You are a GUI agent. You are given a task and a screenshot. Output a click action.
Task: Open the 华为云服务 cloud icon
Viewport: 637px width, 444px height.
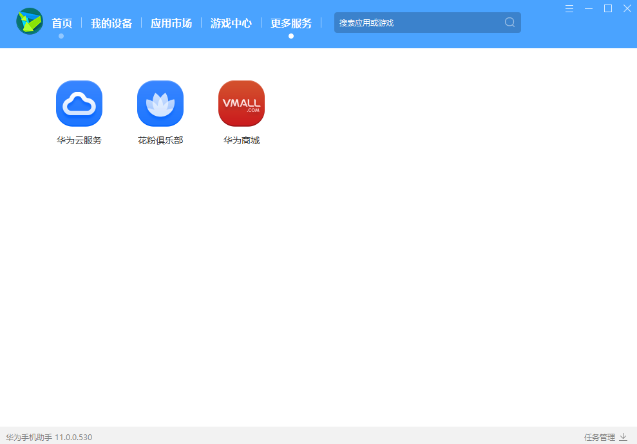click(x=79, y=104)
